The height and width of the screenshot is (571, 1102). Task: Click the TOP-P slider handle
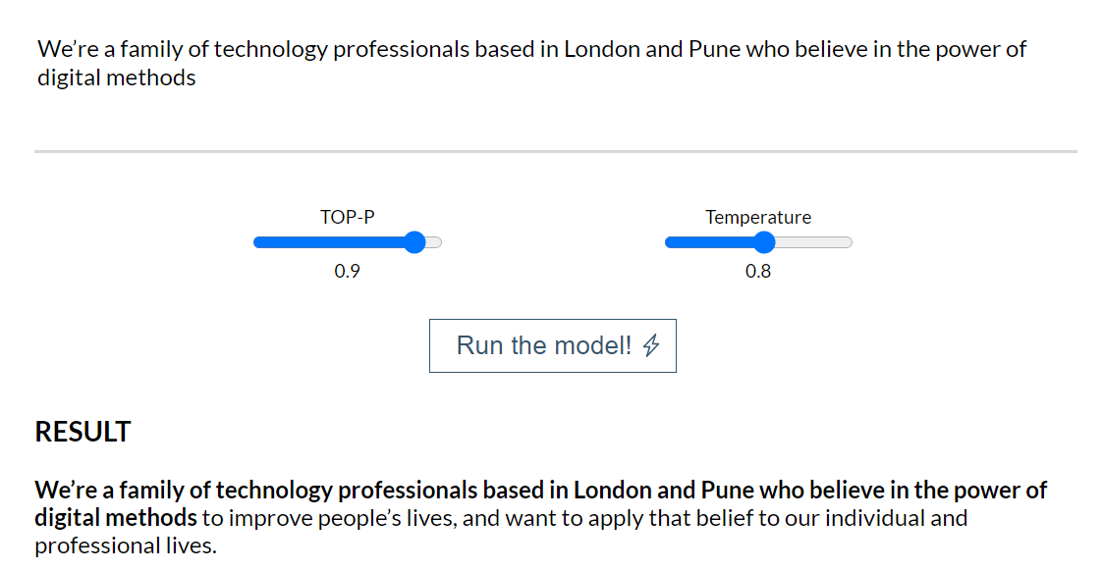[415, 242]
